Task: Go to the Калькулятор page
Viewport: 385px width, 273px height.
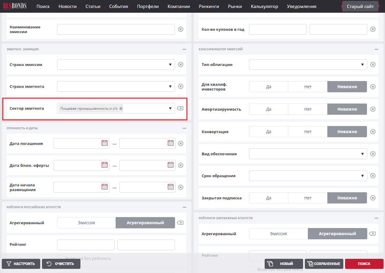Action: pos(264,6)
